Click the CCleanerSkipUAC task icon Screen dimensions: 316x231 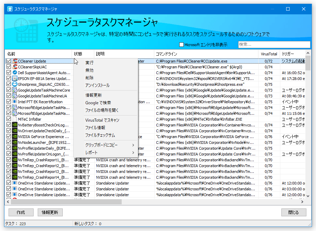(x=15, y=67)
